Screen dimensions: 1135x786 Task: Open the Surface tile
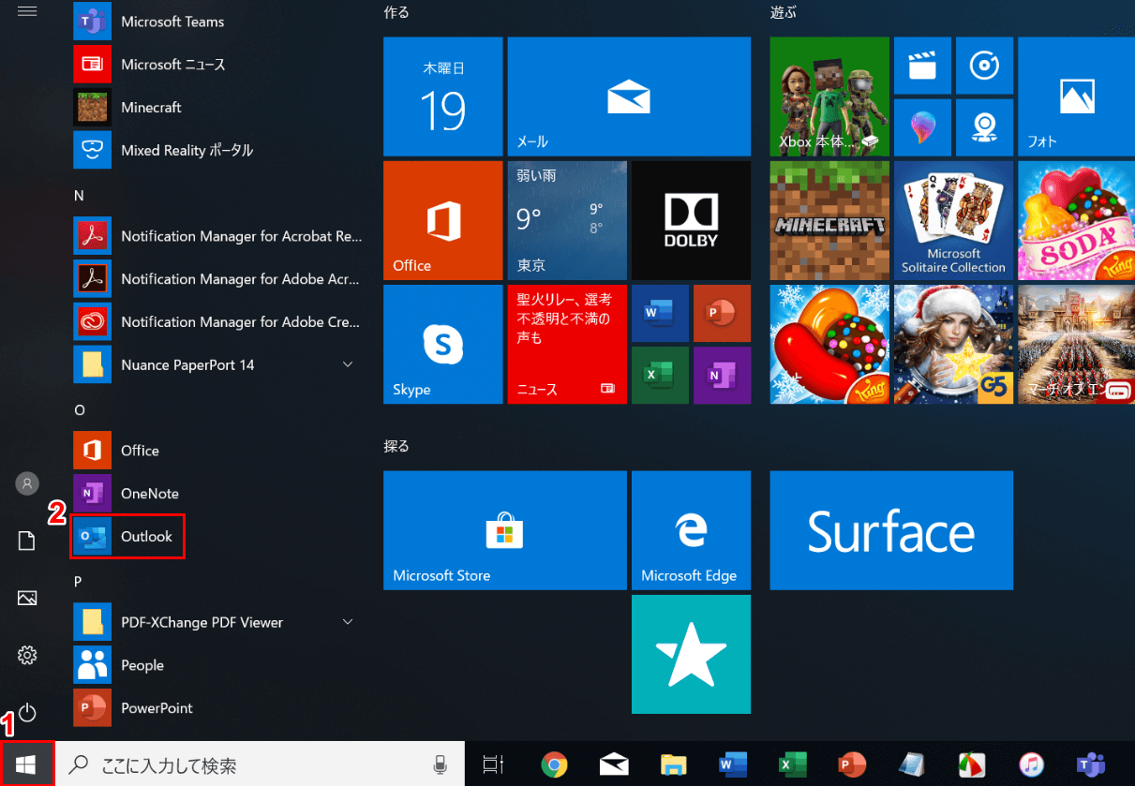tap(891, 530)
